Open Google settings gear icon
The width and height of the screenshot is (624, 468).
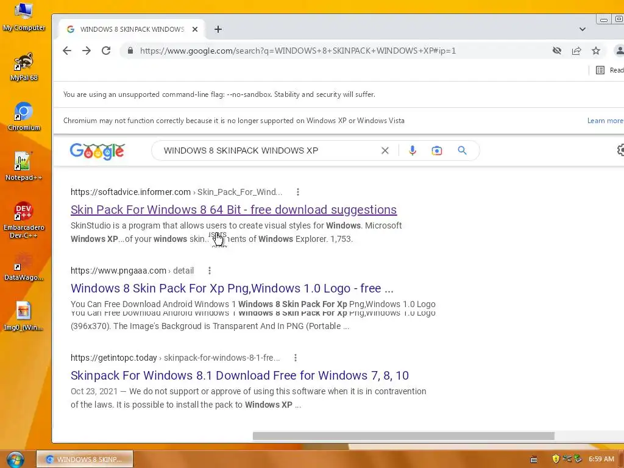620,151
